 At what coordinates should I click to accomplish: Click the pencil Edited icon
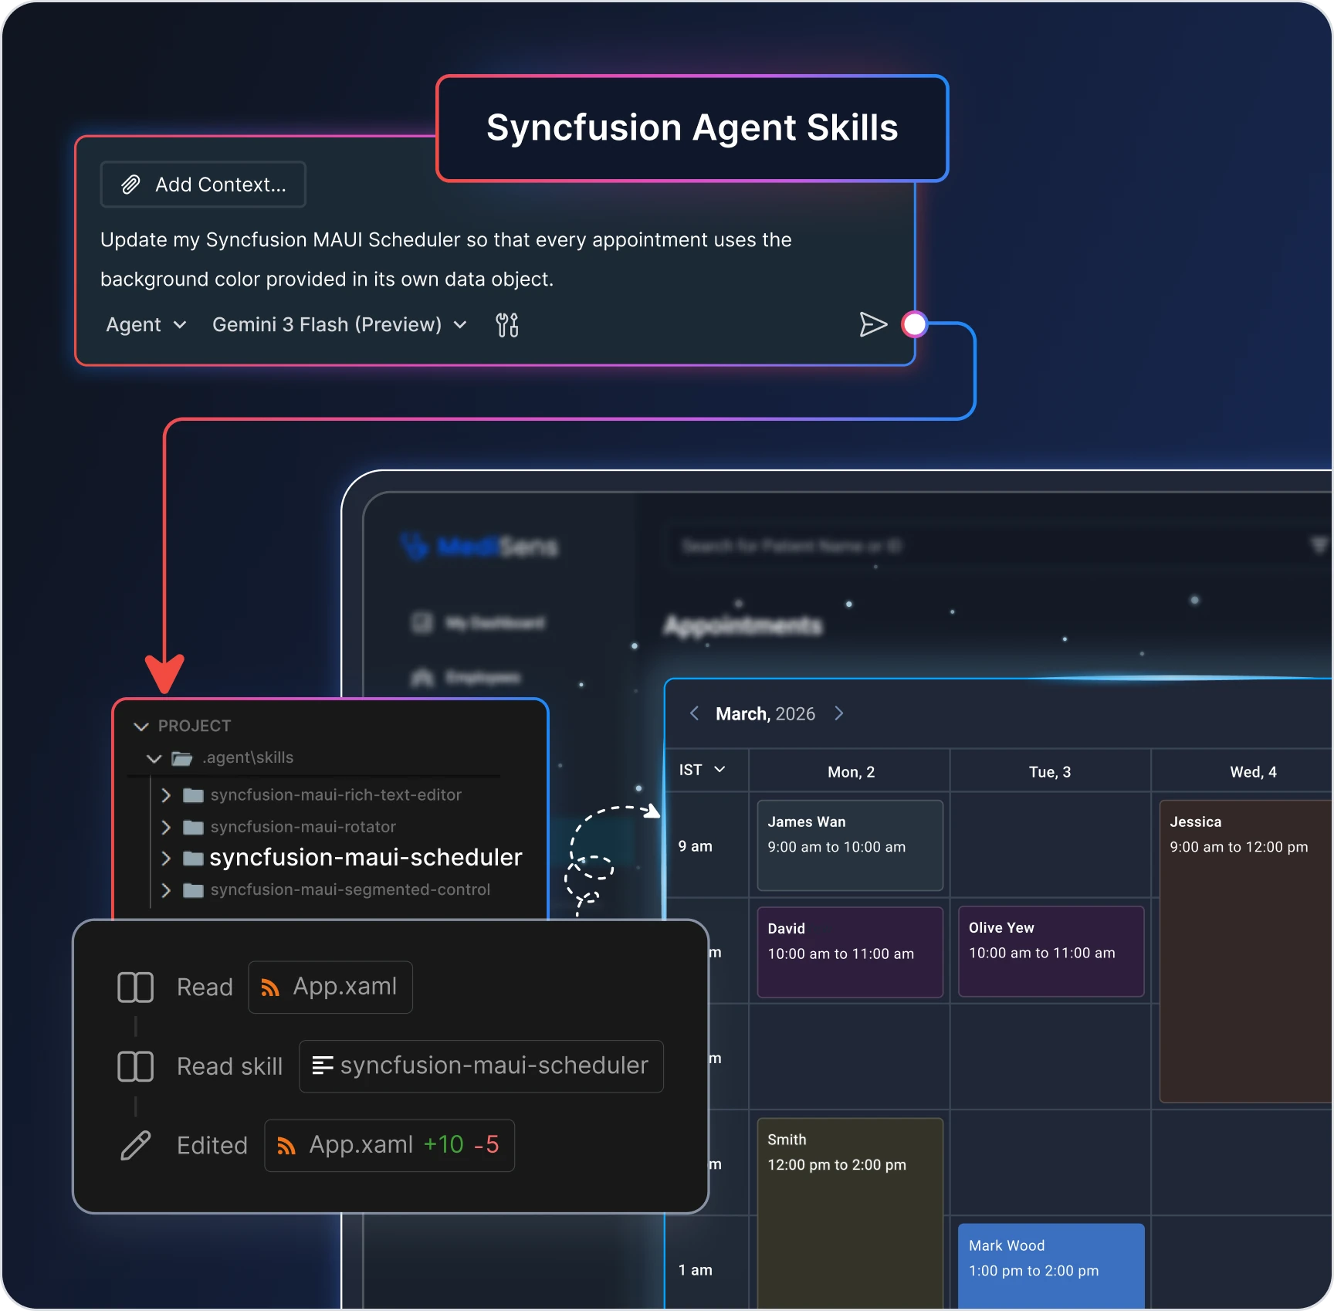click(x=135, y=1146)
